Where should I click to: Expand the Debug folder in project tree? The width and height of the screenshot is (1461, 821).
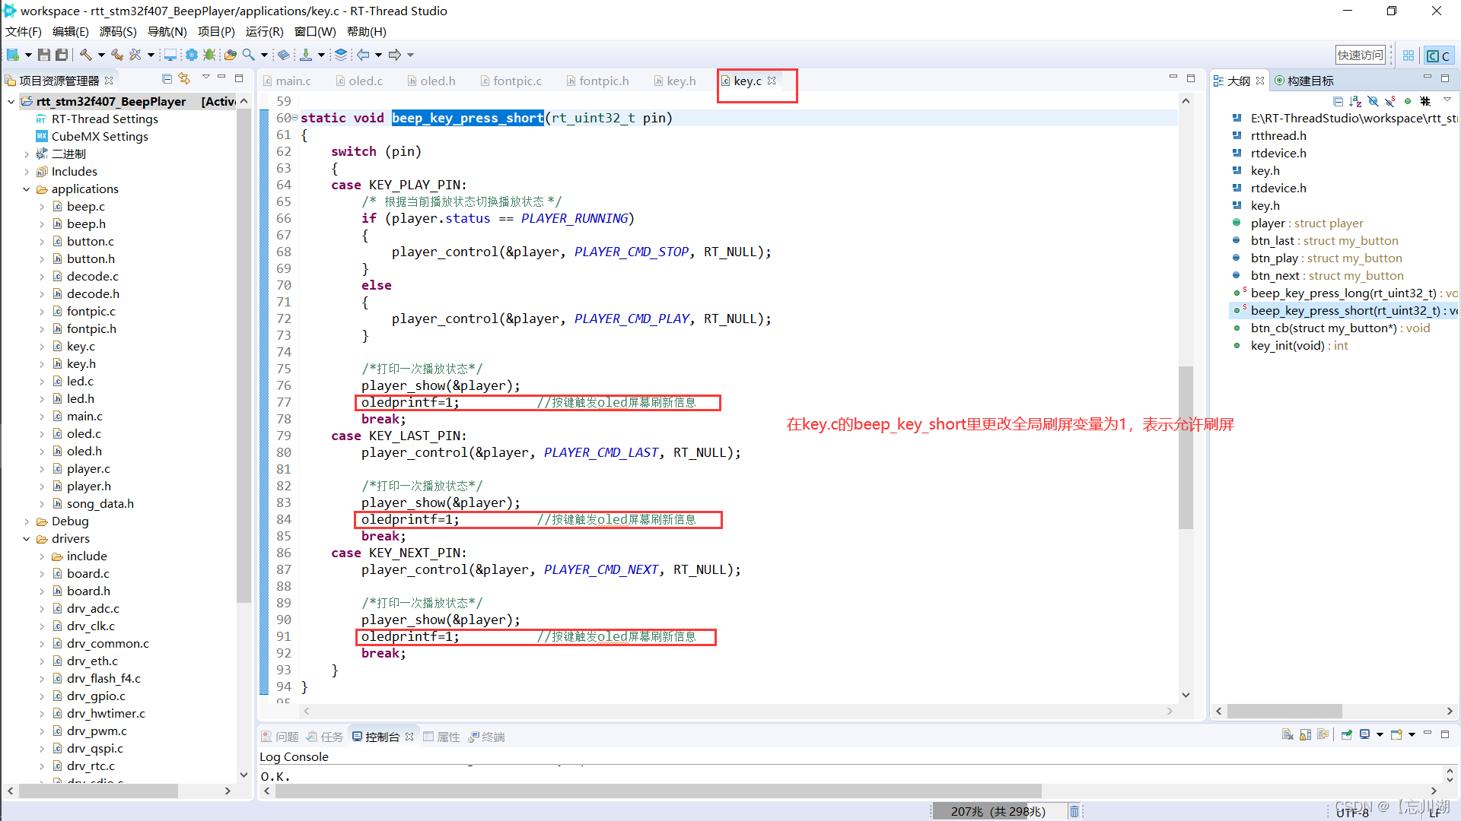pos(27,521)
